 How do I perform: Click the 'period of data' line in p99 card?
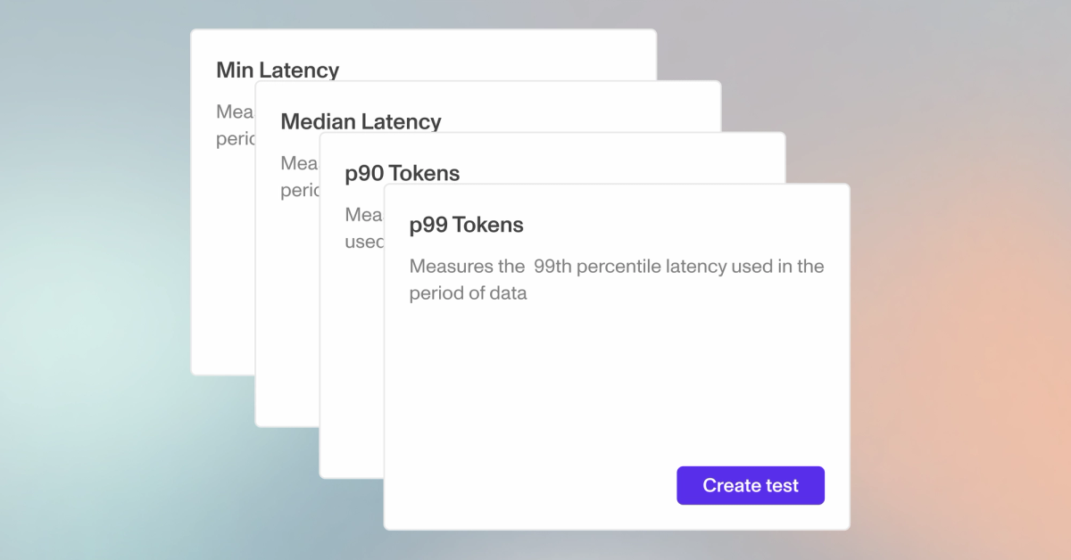click(x=468, y=293)
